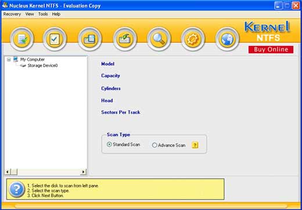Click the 'Select the scan type' hint text
The height and width of the screenshot is (210, 302).
(48, 191)
